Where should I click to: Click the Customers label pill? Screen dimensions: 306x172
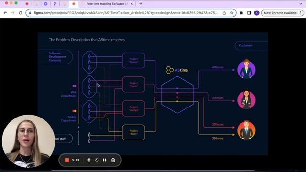(251, 45)
